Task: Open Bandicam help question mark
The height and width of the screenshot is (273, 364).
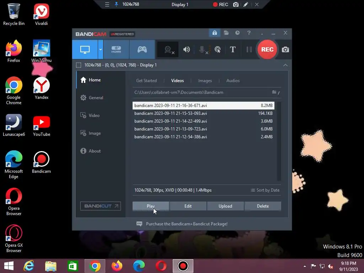Action: click(x=248, y=33)
